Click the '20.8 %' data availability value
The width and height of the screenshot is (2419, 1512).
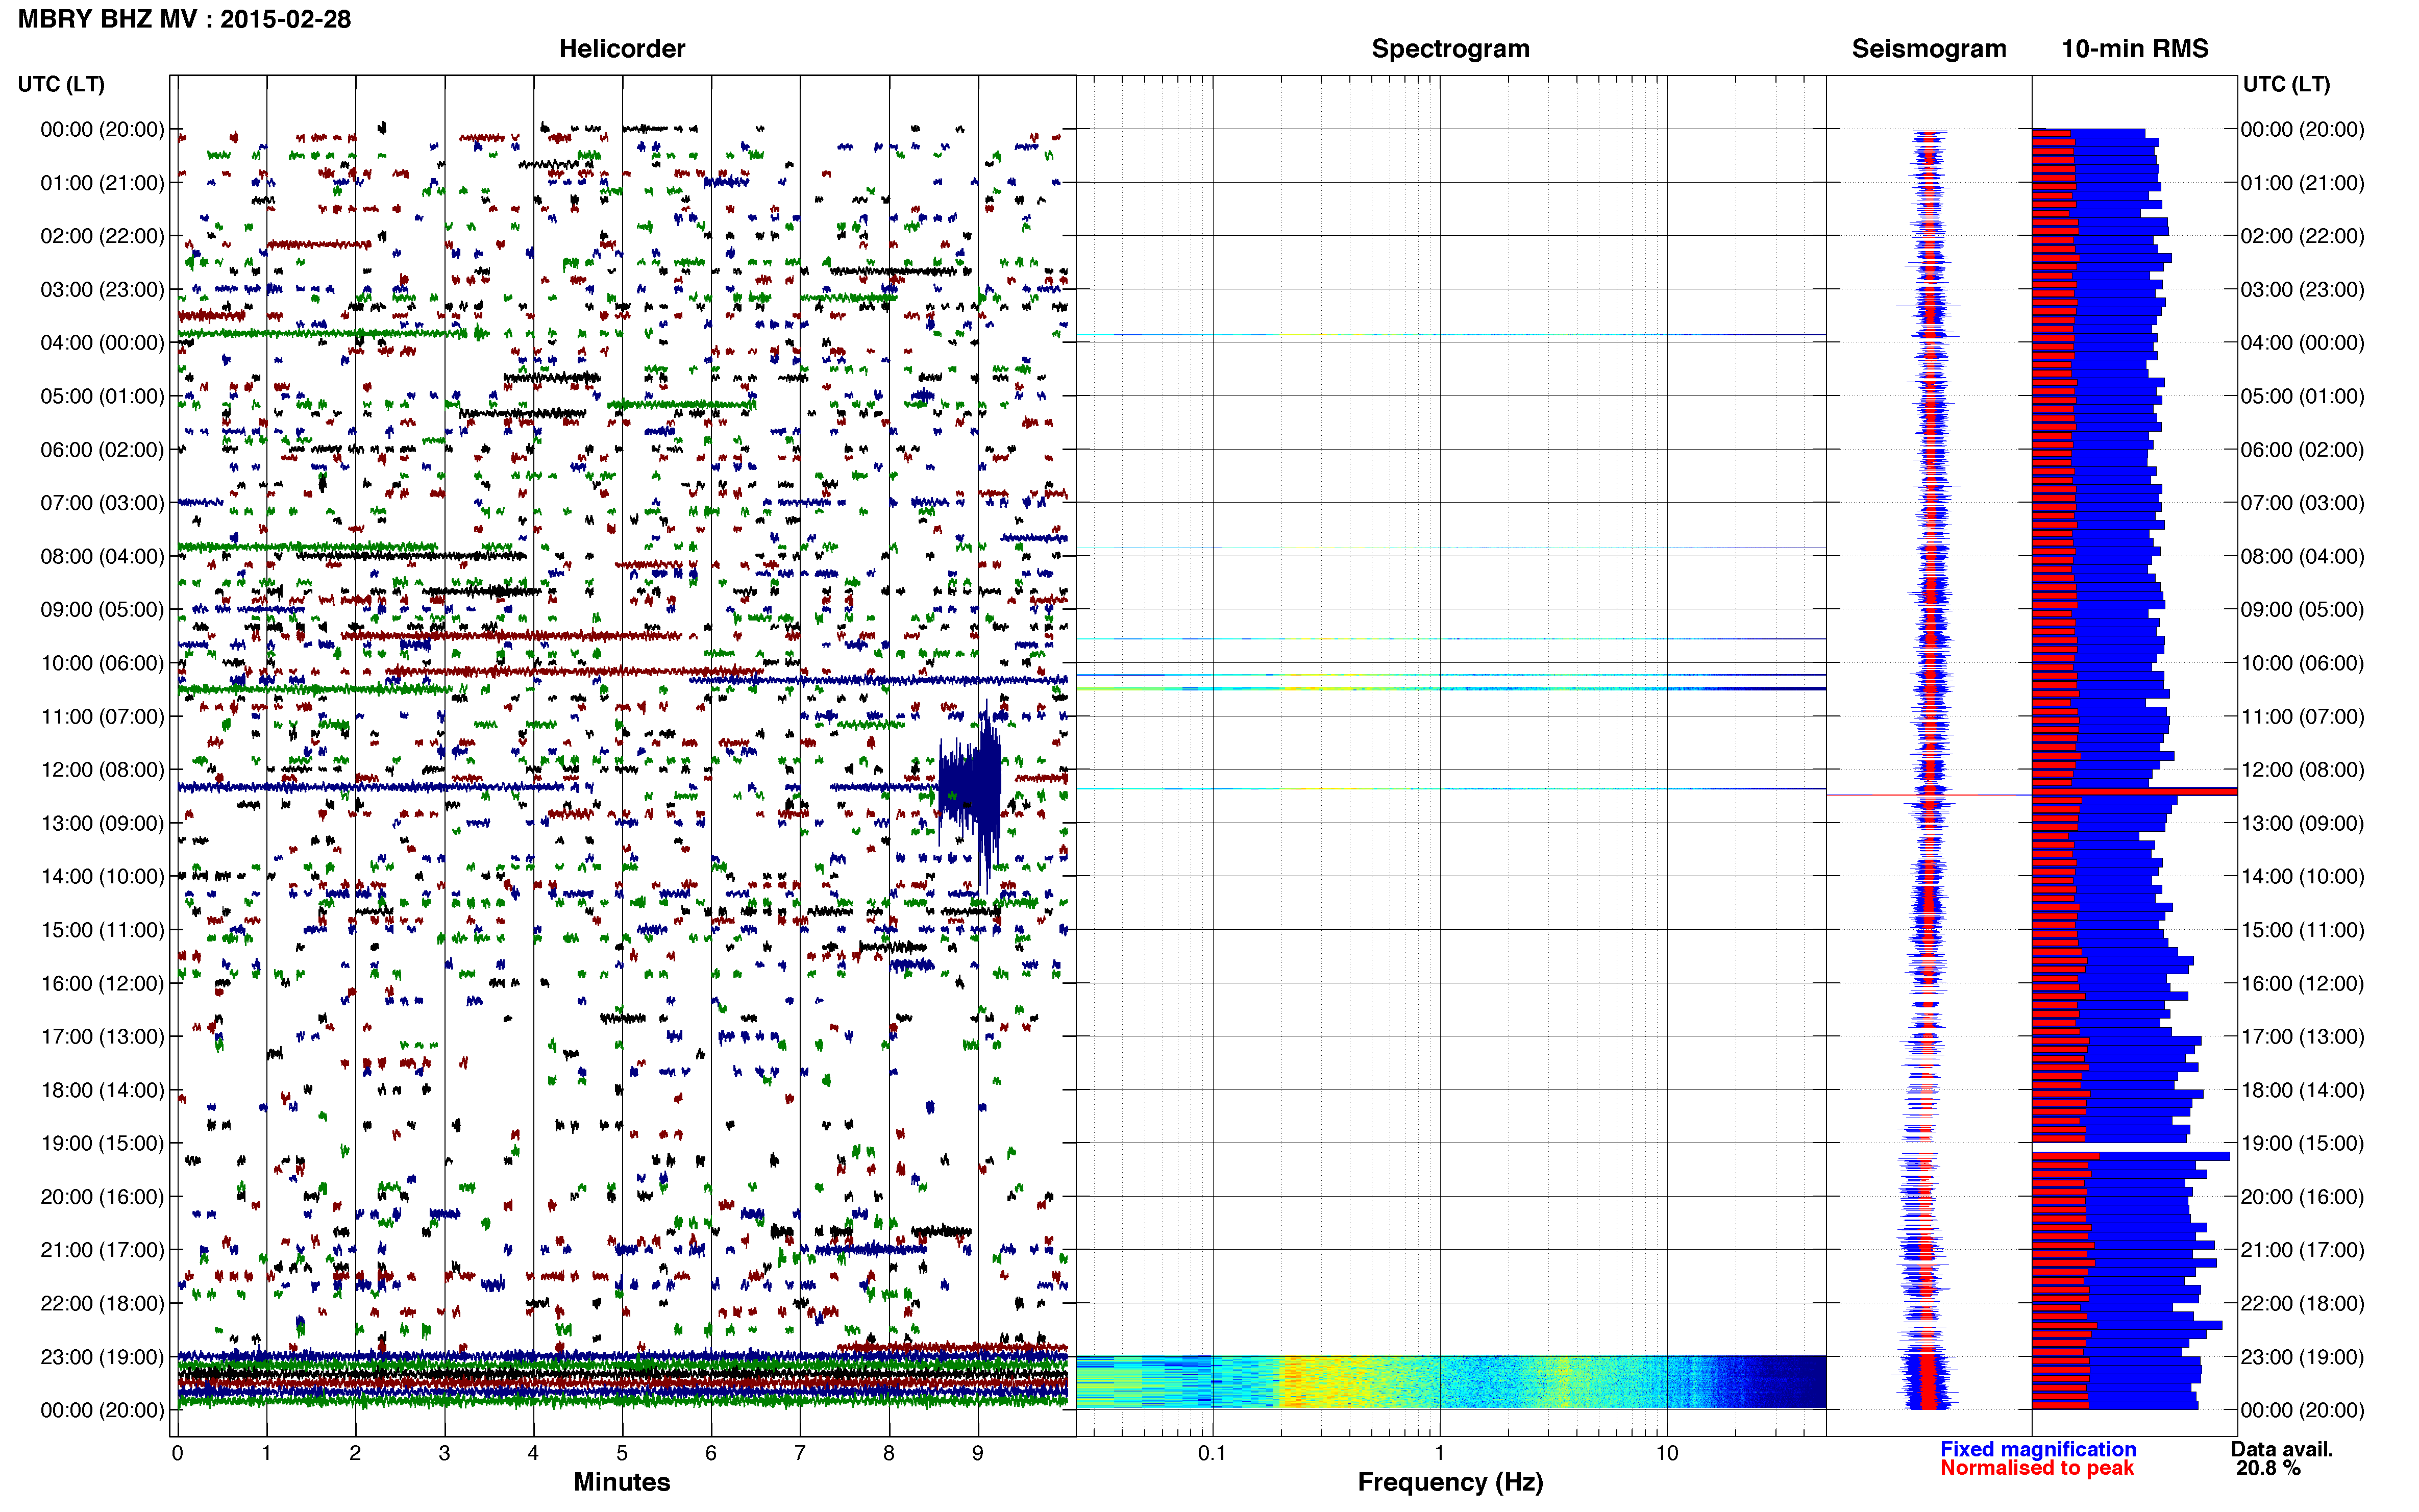point(2269,1468)
